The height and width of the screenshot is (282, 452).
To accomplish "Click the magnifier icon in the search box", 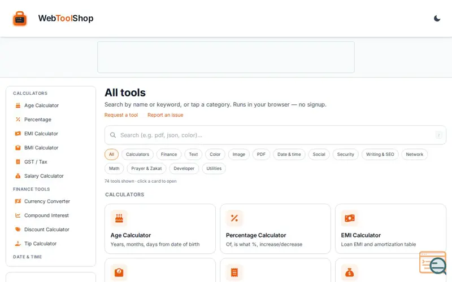I will click(113, 135).
